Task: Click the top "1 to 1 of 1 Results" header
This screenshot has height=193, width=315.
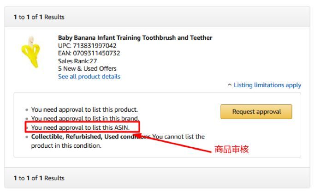Action: tap(39, 17)
